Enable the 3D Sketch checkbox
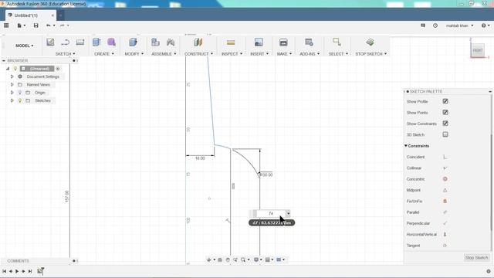Image resolution: width=494 pixels, height=278 pixels. click(445, 134)
